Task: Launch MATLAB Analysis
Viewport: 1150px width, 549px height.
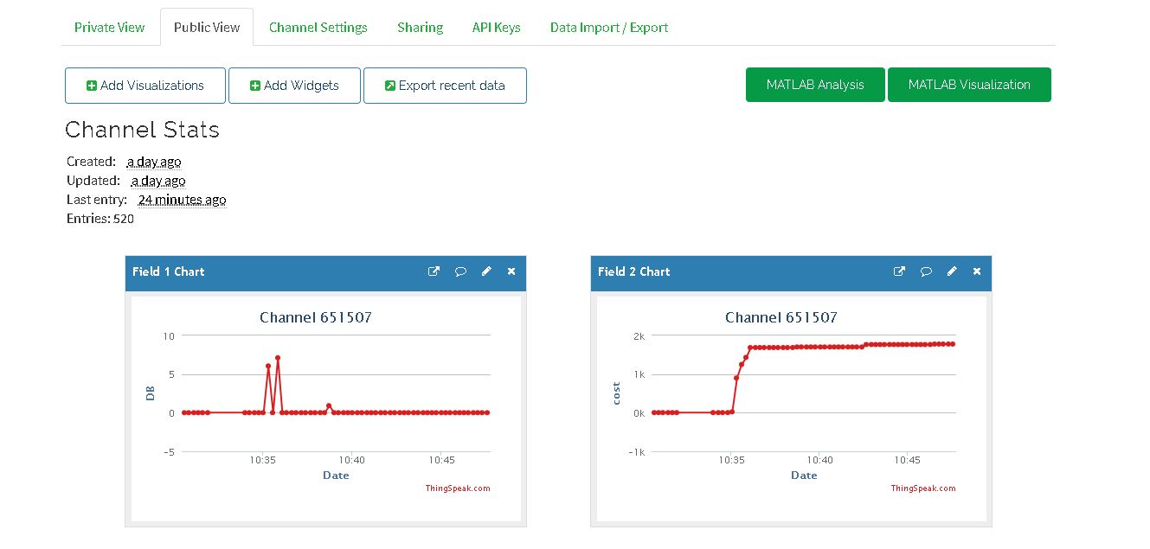Action: click(815, 85)
